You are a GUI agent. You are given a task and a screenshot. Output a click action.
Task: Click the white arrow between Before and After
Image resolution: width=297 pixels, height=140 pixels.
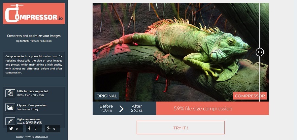tap(121, 109)
